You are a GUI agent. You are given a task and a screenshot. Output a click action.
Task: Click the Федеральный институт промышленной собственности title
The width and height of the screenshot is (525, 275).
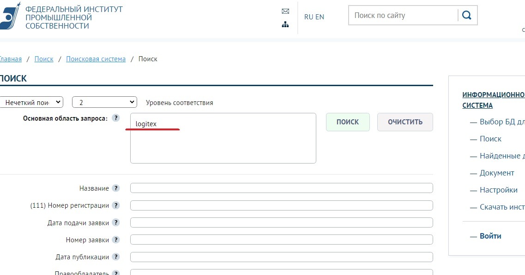pos(74,18)
